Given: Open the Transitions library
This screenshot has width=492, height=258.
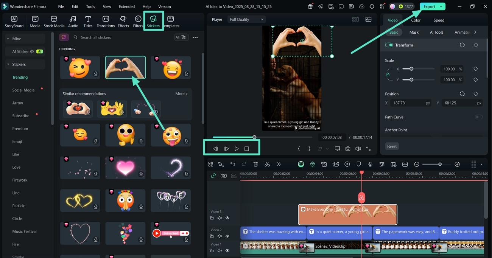Looking at the screenshot, I should coord(106,22).
